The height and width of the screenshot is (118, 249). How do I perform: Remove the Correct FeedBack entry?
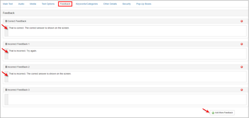242,21
